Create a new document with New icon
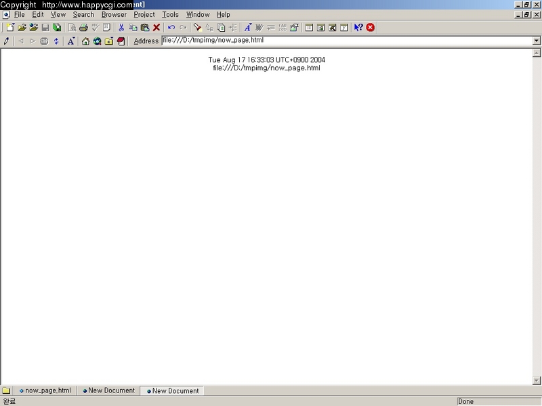542x406 pixels. click(10, 28)
